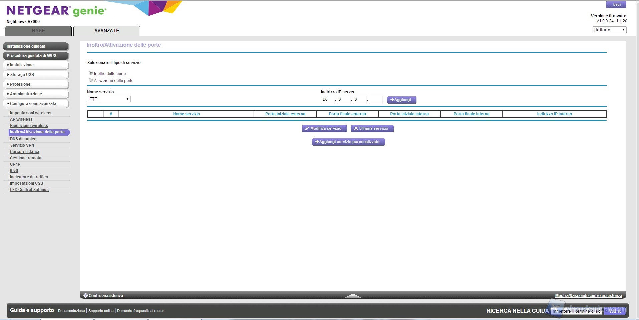
Task: Click the last IP address octet field
Action: (376, 99)
